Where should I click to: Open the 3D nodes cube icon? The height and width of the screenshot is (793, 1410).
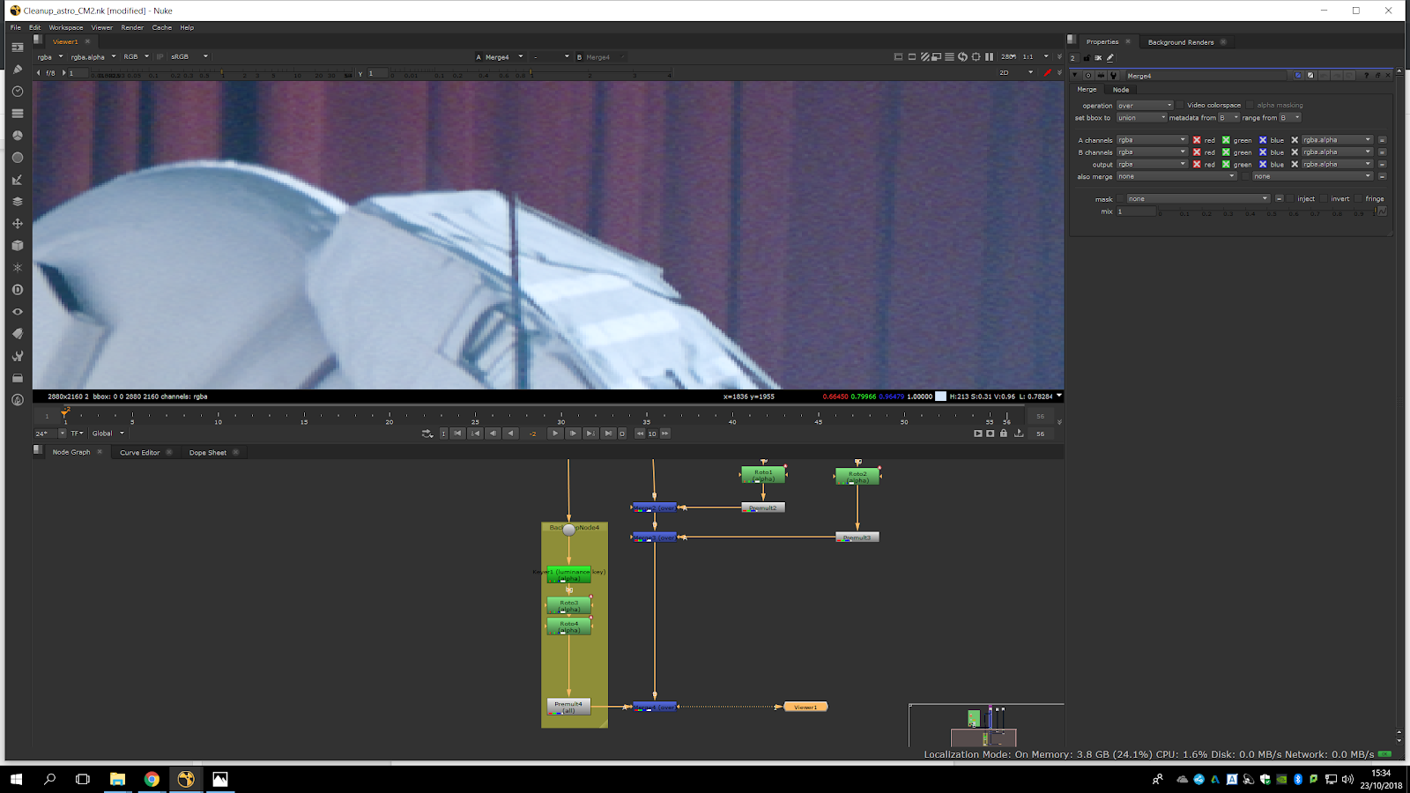click(x=17, y=246)
